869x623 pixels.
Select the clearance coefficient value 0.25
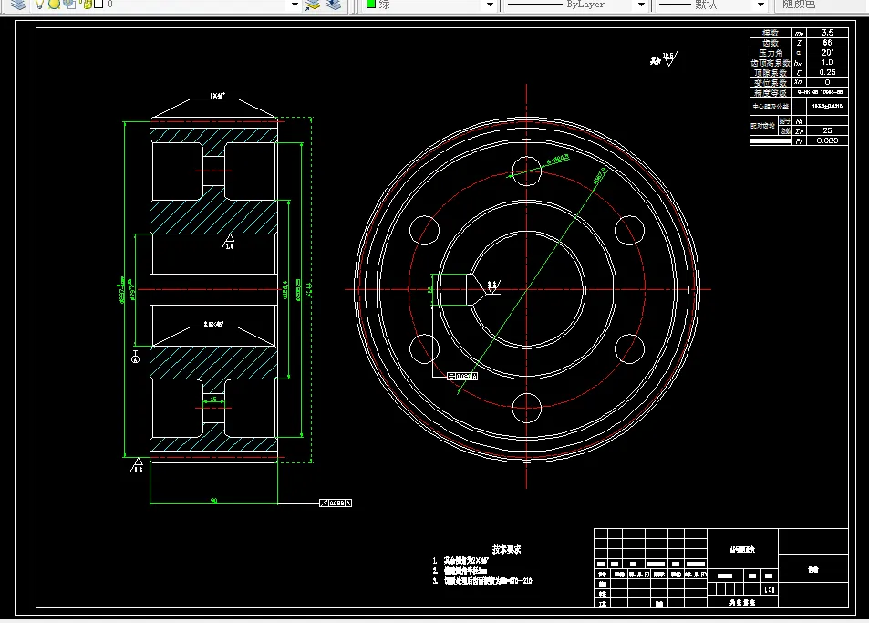827,73
